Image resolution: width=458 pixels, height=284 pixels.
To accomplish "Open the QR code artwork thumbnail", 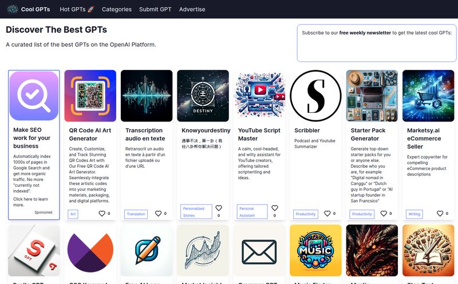I will [x=90, y=96].
